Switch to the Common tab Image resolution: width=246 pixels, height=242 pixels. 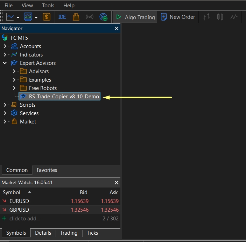coord(17,170)
